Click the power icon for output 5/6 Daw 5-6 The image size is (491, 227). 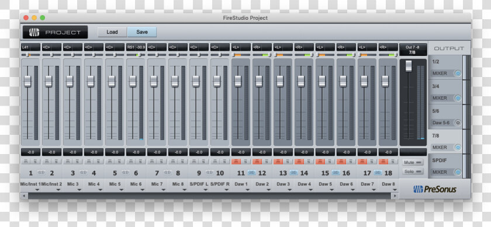(458, 123)
